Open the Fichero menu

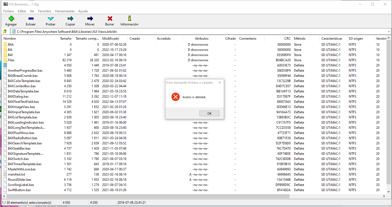tap(8, 11)
